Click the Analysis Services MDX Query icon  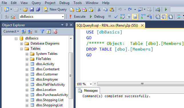(78, 9)
